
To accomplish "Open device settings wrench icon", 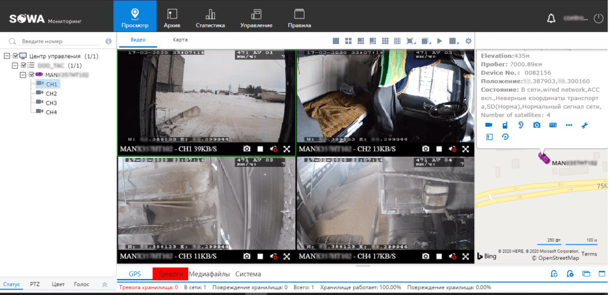I will click(584, 125).
